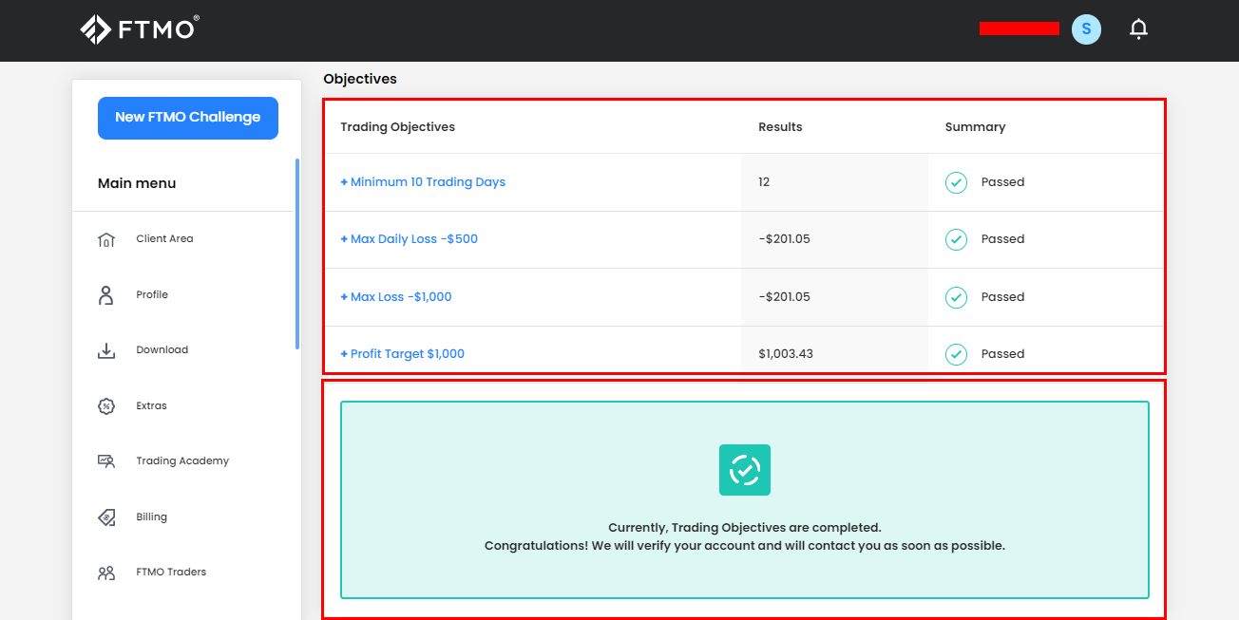Open the FTMO Traders menu link

171,573
